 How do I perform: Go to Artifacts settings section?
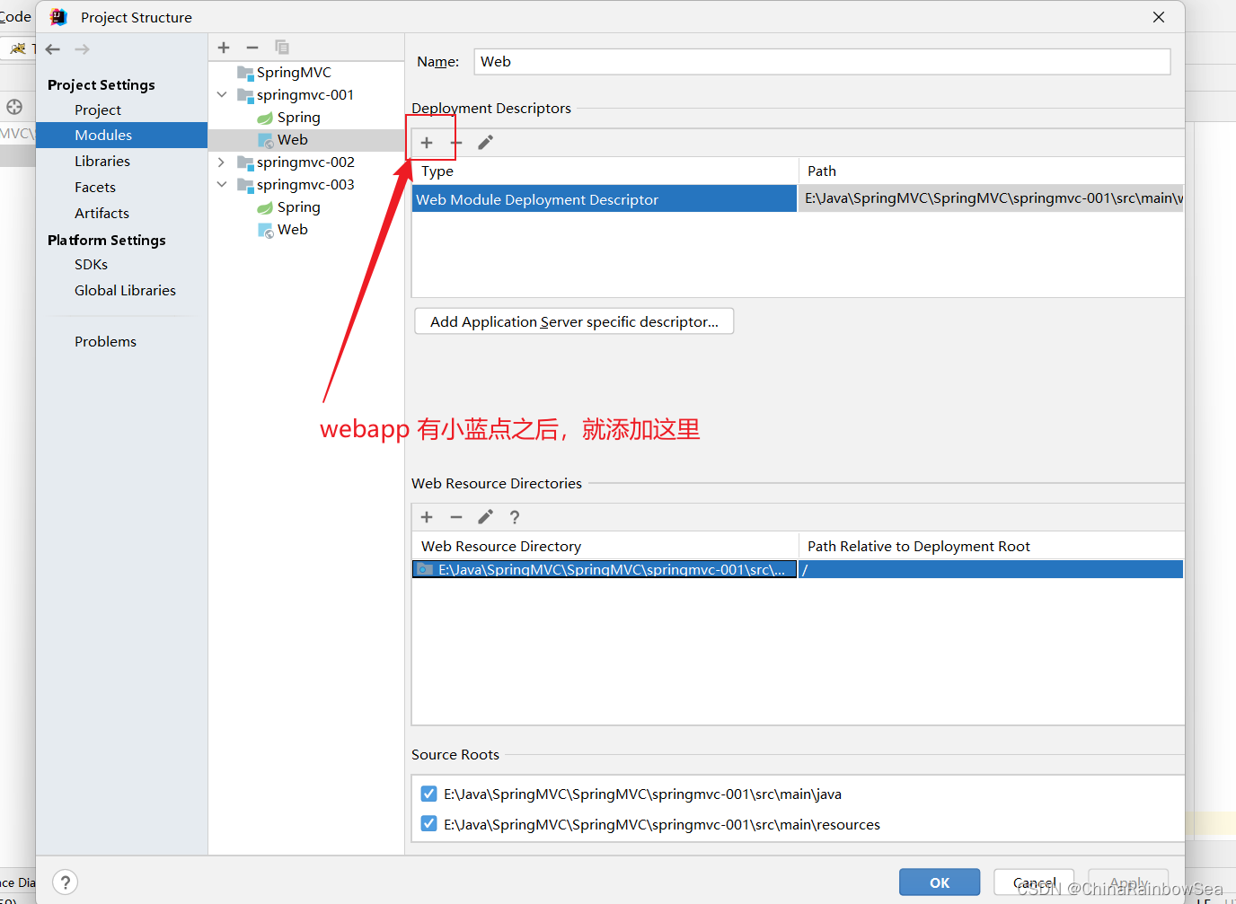tap(102, 214)
